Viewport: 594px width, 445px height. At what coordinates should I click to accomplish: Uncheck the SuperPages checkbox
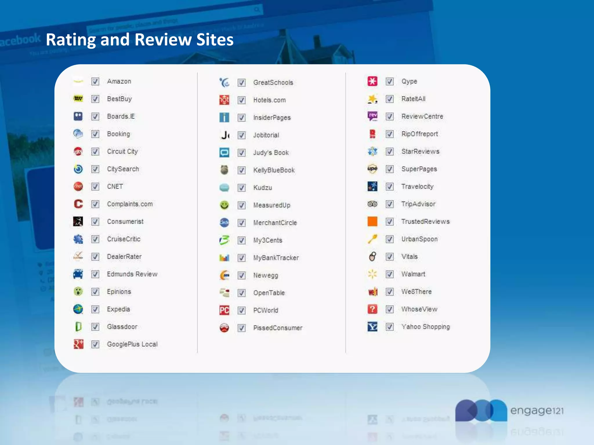tap(390, 169)
